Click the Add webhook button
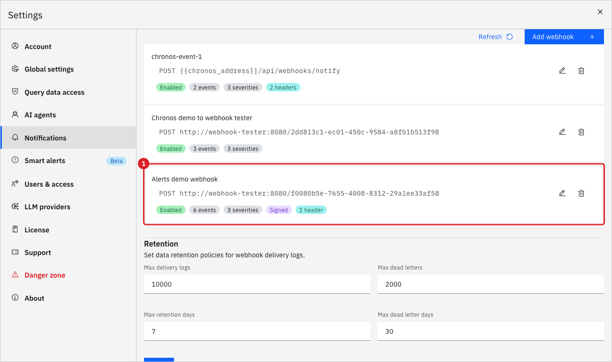 click(x=564, y=37)
